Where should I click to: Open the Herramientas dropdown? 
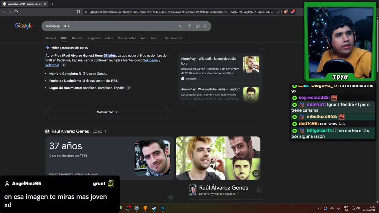click(175, 38)
